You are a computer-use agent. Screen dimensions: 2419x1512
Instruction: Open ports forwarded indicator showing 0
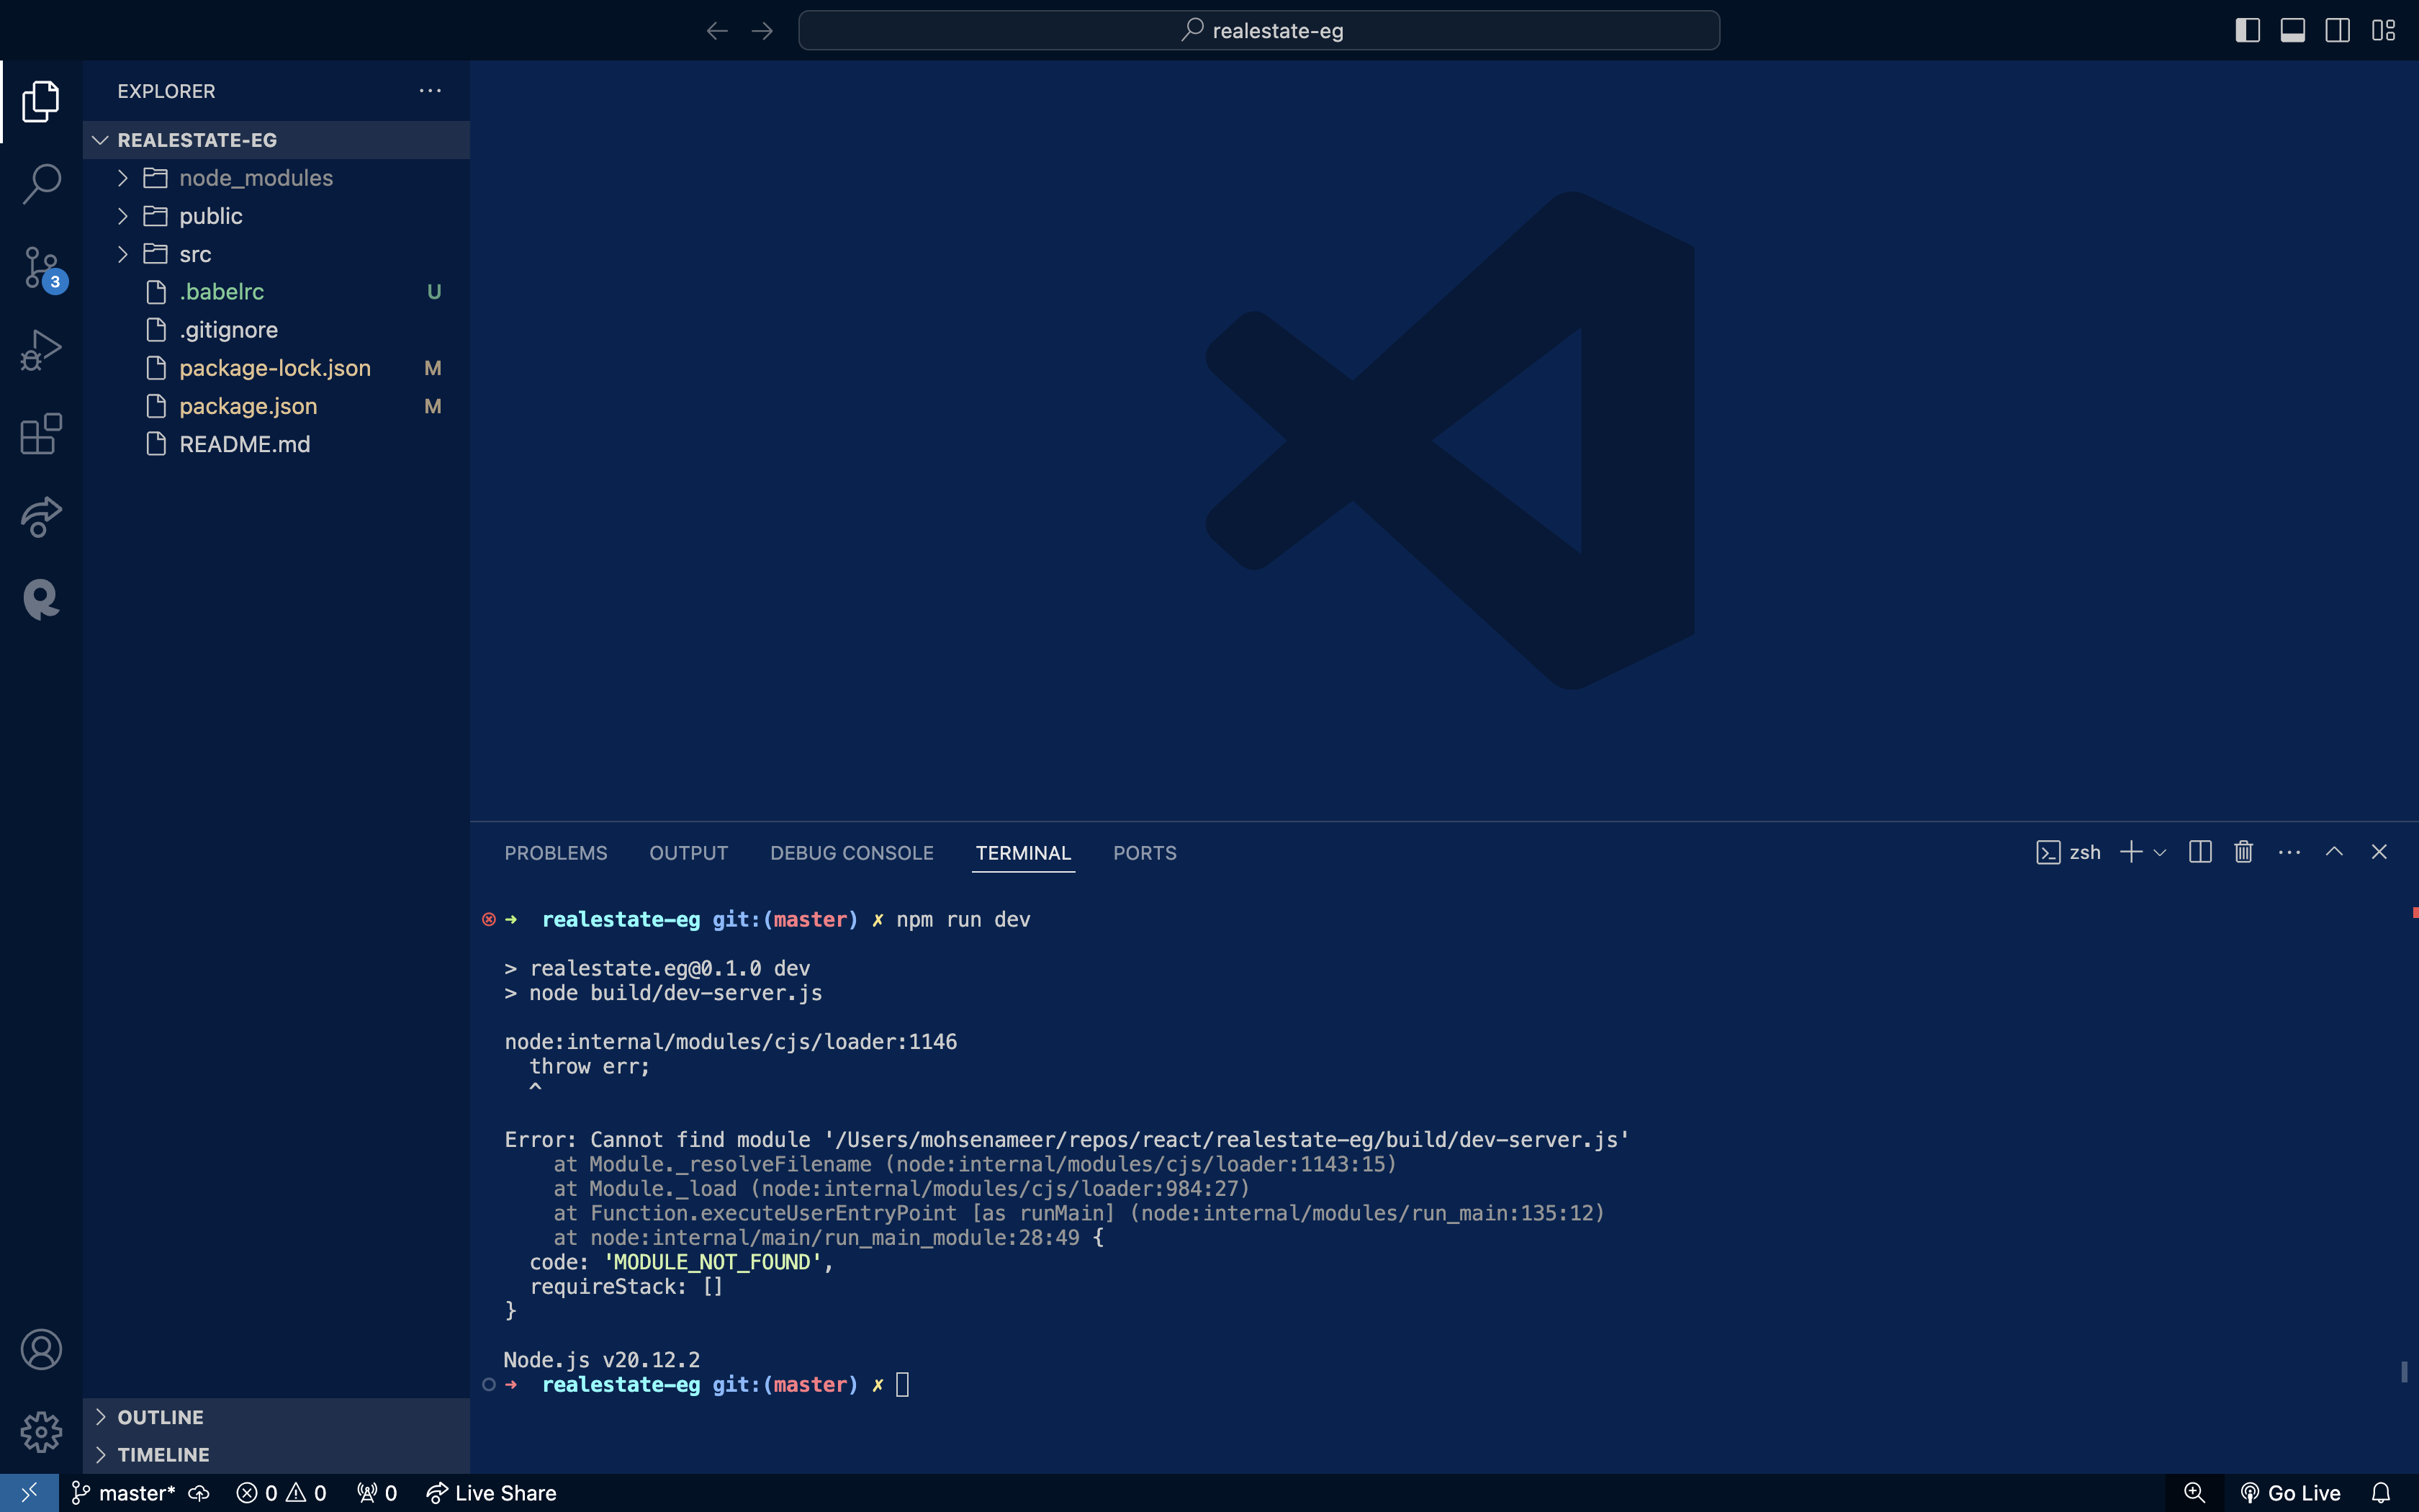[x=377, y=1493]
